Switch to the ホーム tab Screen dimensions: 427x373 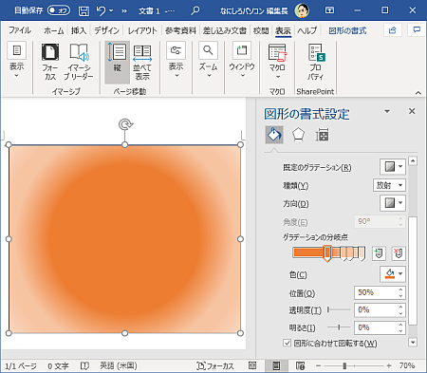pos(54,30)
